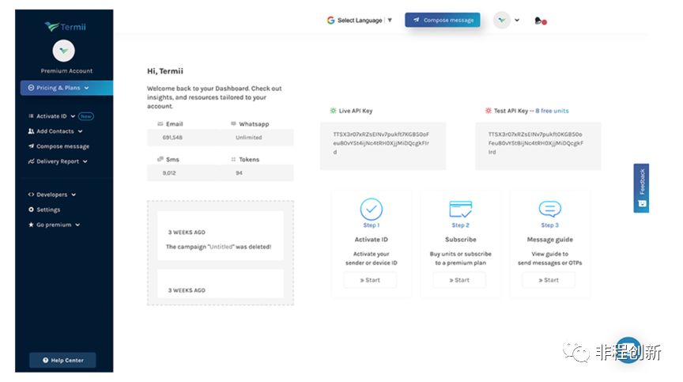Open the Settings gear item
Viewport: 683px width, 382px height.
click(44, 210)
